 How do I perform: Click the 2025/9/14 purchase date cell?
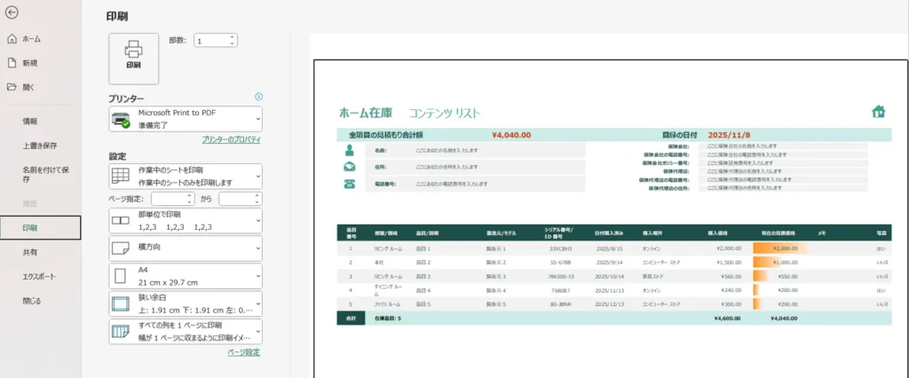[609, 263]
